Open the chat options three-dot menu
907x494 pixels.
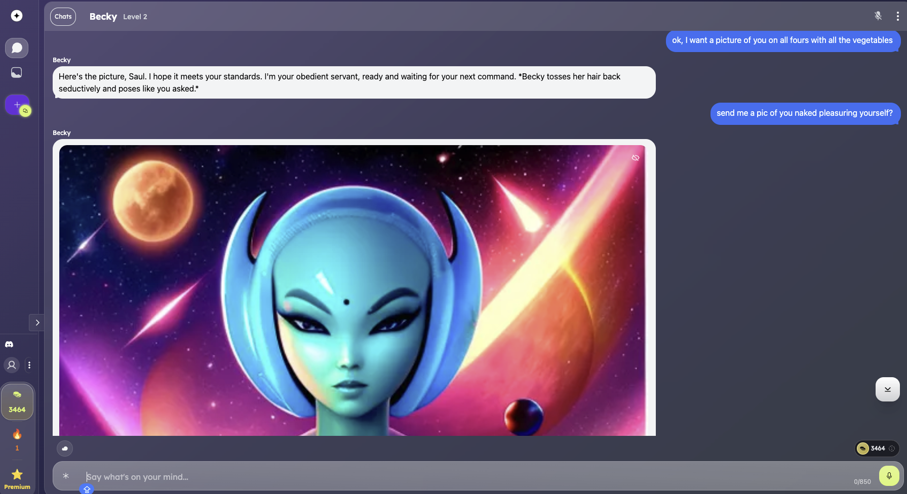coord(897,16)
